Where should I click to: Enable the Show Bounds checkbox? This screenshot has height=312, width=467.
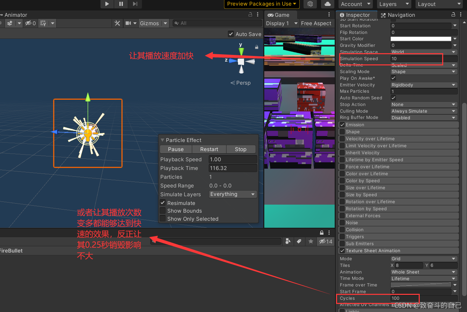pos(163,211)
